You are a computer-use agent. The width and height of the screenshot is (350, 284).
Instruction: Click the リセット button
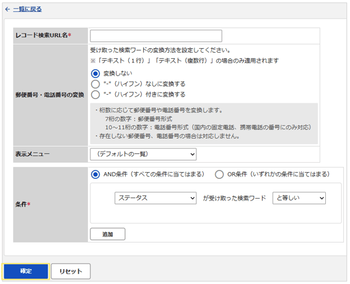(71, 271)
